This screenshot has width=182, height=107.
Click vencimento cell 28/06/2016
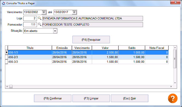pos(82,62)
